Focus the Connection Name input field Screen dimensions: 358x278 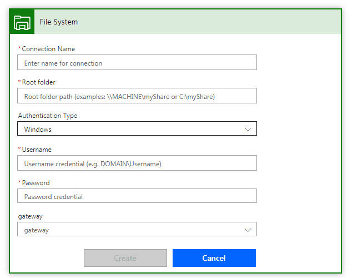pyautogui.click(x=137, y=63)
